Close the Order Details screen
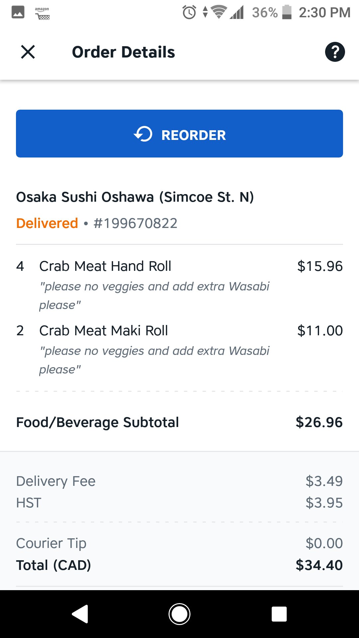Image resolution: width=359 pixels, height=638 pixels. click(x=28, y=52)
